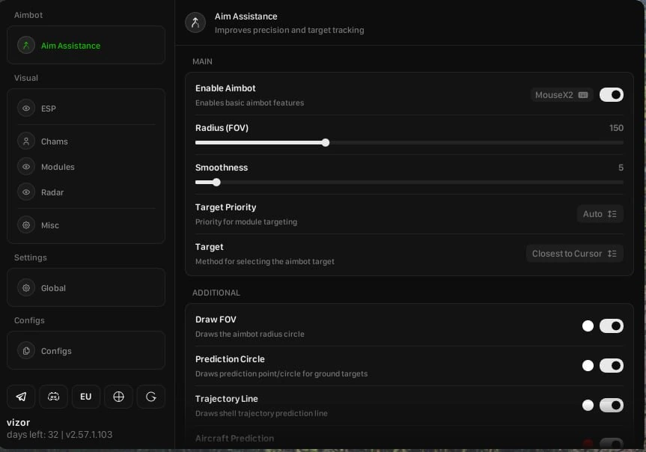Click "Draws the aimbot radius circle" description
The image size is (646, 452).
pyautogui.click(x=250, y=334)
